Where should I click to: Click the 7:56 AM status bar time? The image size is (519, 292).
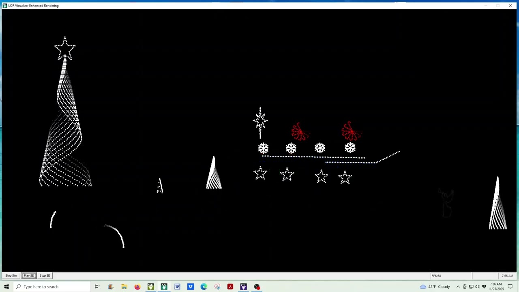click(507, 276)
